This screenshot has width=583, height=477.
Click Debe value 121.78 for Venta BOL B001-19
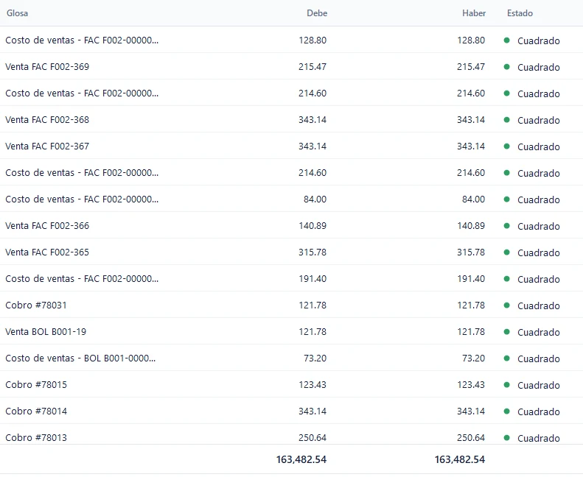click(x=313, y=331)
